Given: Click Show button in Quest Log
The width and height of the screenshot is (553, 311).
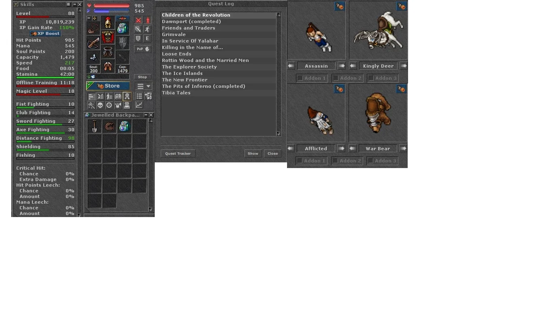Looking at the screenshot, I should (x=253, y=153).
